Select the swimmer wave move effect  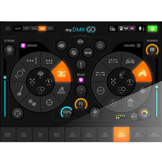(x=61, y=74)
